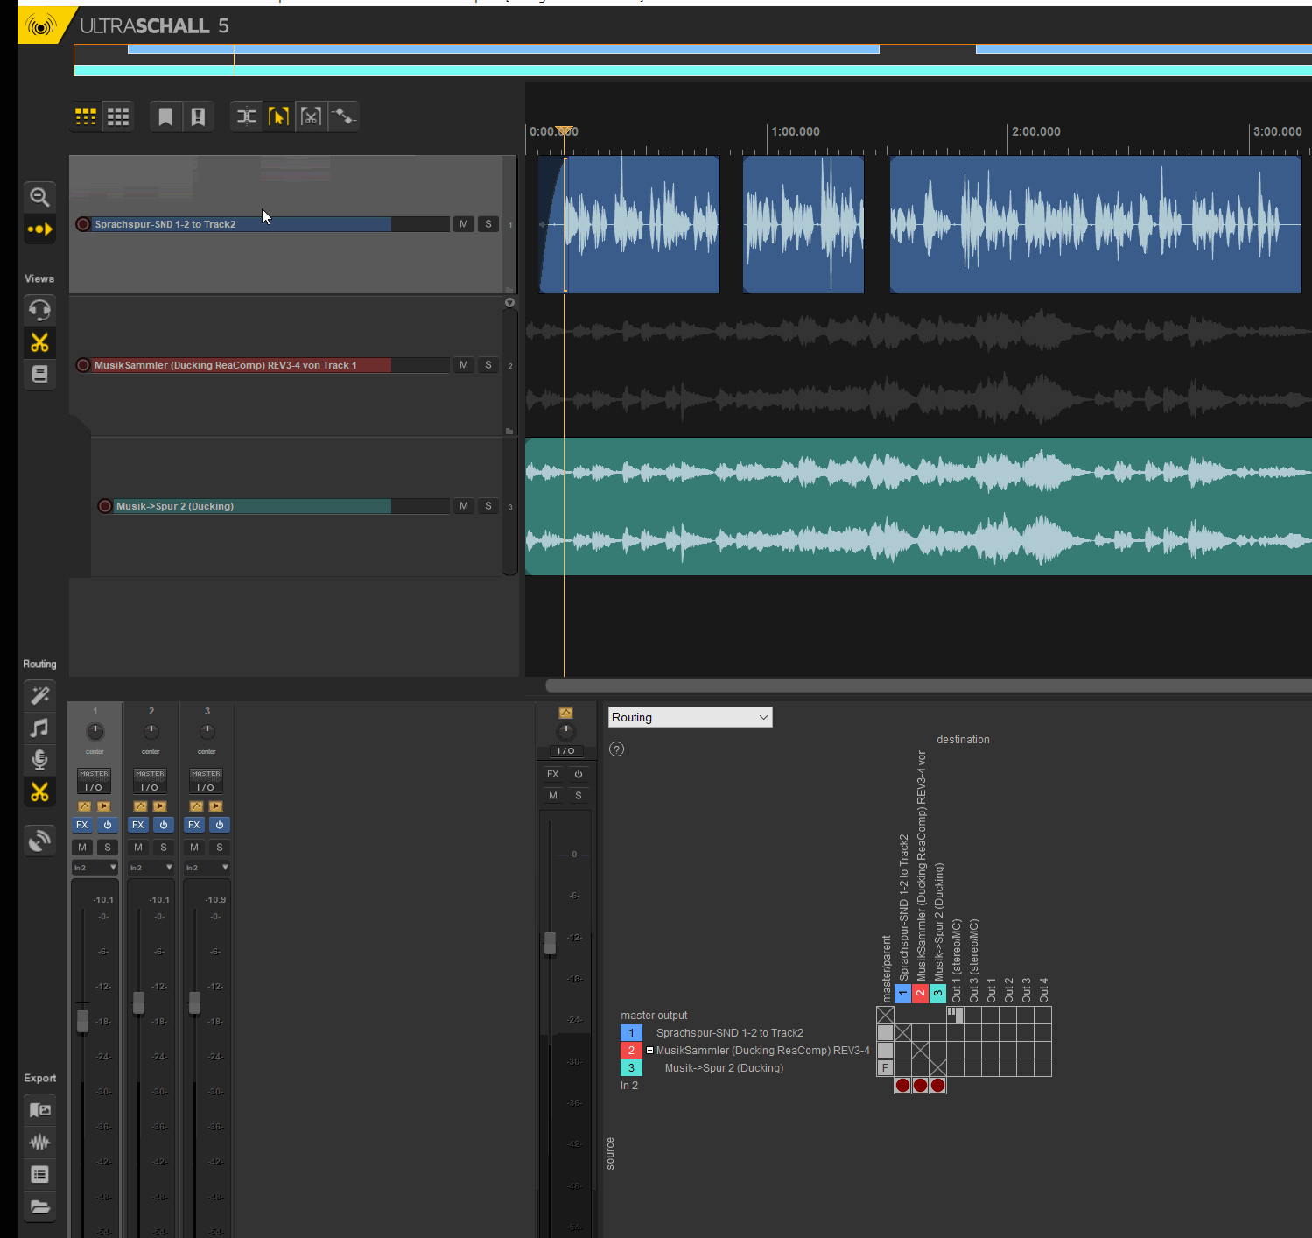This screenshot has height=1238, width=1312.
Task: Toggle ripple editing icon in toolbar
Action: [247, 116]
